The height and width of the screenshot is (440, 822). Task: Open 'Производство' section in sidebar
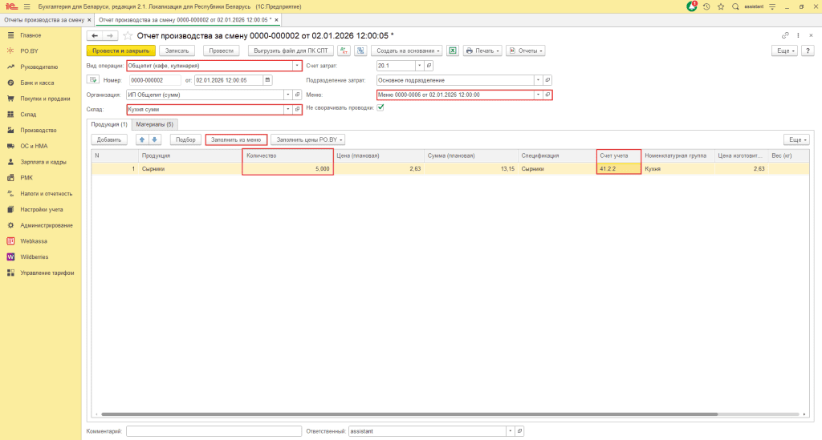(x=39, y=130)
